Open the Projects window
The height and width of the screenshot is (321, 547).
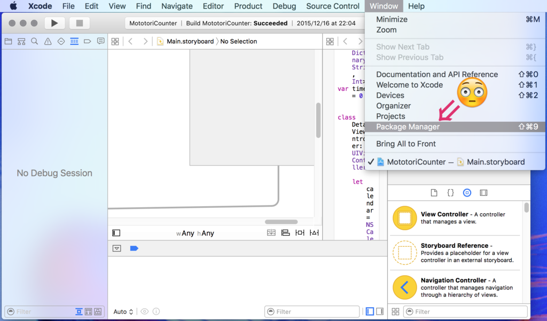coord(455,116)
